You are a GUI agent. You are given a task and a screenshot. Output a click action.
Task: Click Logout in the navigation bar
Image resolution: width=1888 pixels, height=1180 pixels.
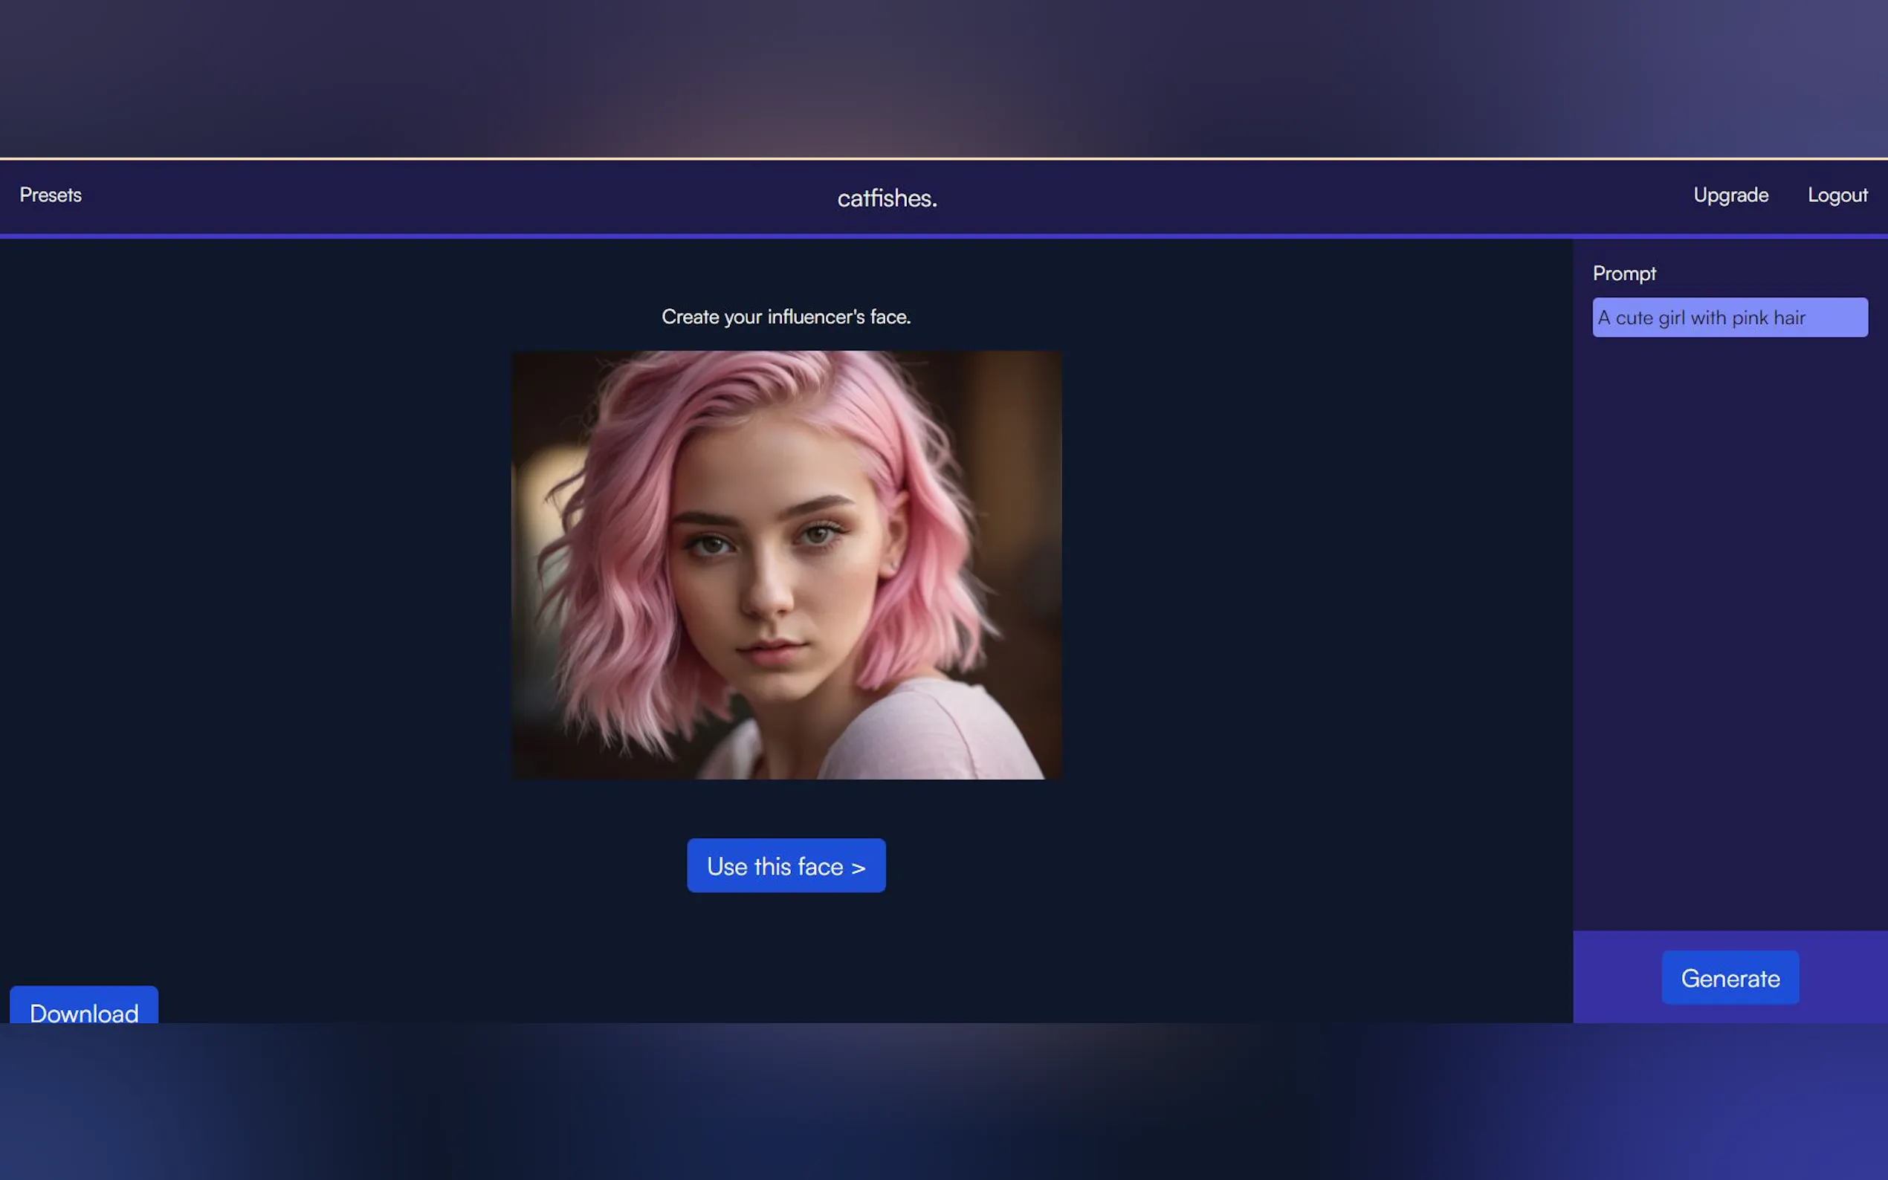click(1837, 195)
